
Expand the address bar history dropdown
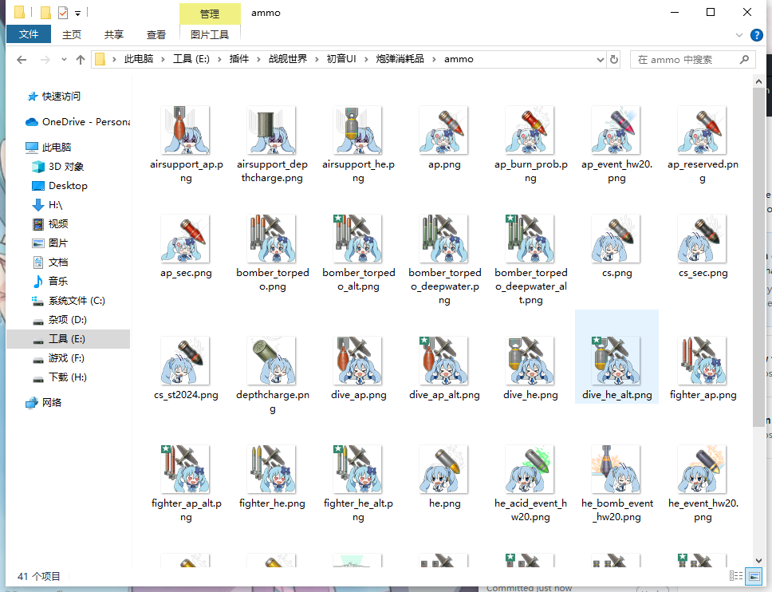tap(601, 60)
